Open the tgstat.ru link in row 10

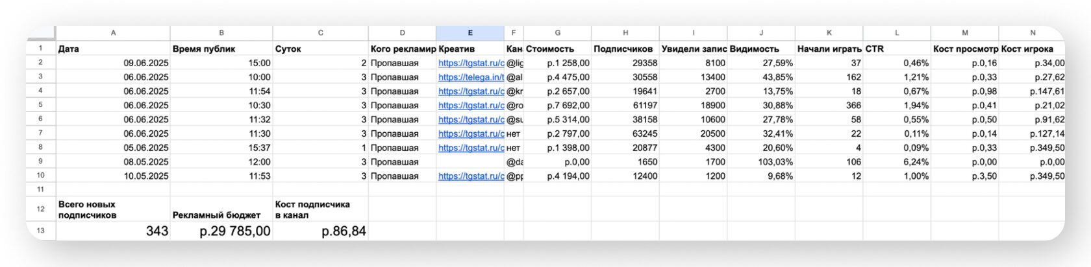(471, 176)
